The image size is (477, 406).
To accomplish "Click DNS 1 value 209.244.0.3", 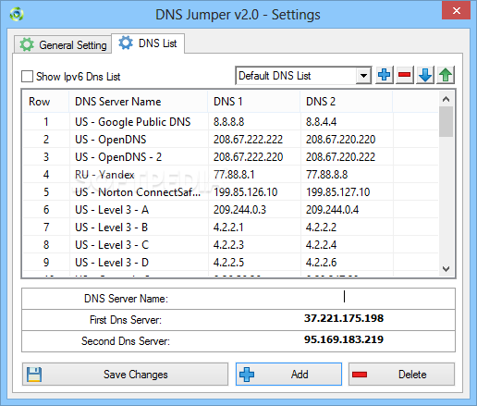I will click(x=239, y=210).
